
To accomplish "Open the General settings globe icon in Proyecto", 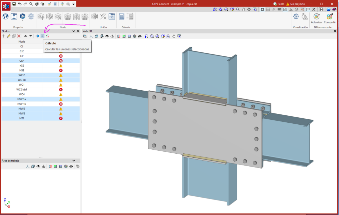I will click(x=6, y=16).
